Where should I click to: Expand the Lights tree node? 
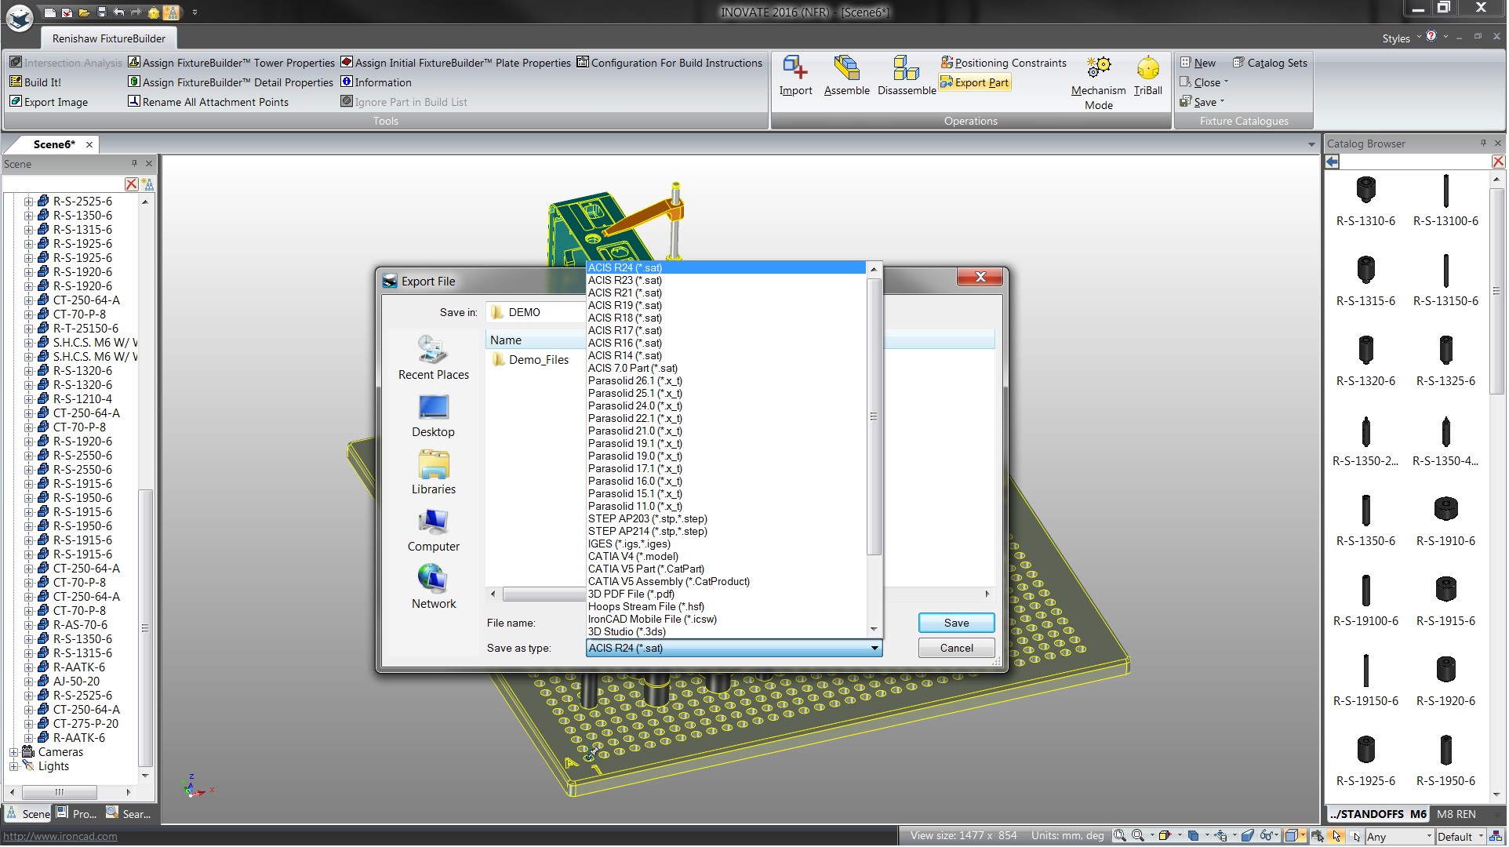[x=13, y=767]
